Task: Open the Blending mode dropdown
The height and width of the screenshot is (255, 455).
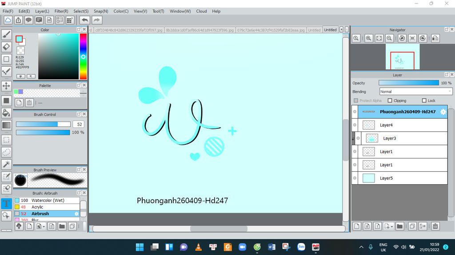Action: coord(415,92)
